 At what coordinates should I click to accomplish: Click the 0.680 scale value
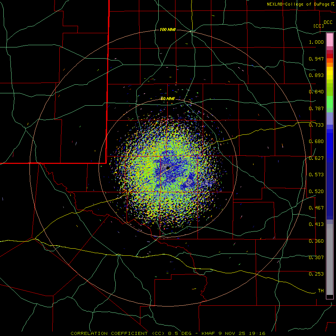pyautogui.click(x=316, y=141)
